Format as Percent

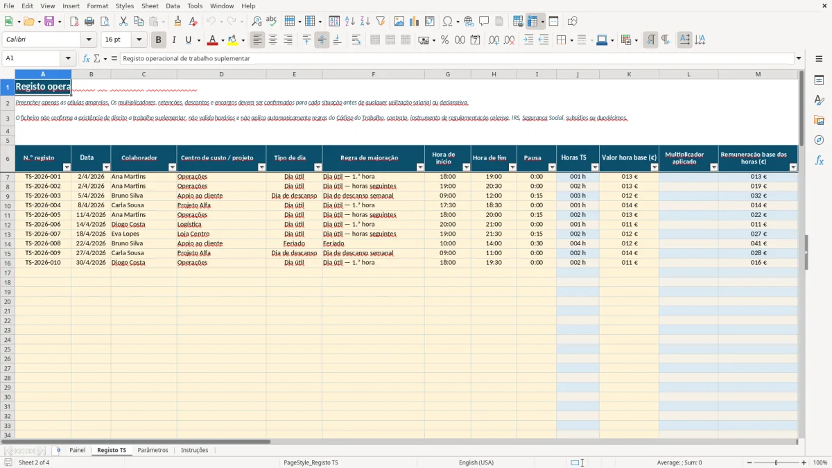[444, 40]
